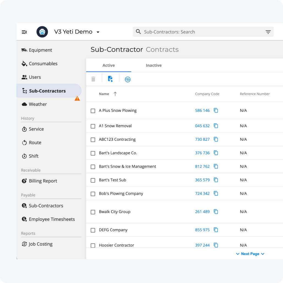Open company code link 730 827

202,139
